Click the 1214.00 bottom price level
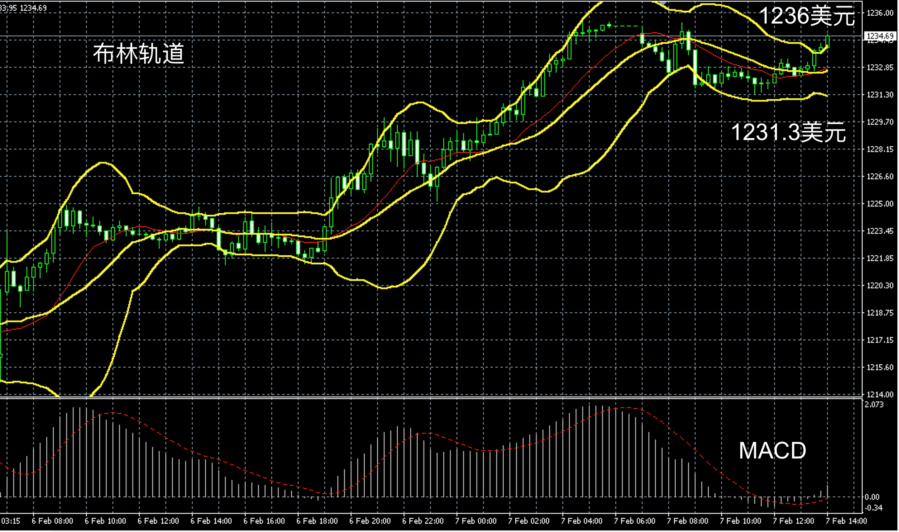Screen dimensions: 899x532 tap(880, 394)
